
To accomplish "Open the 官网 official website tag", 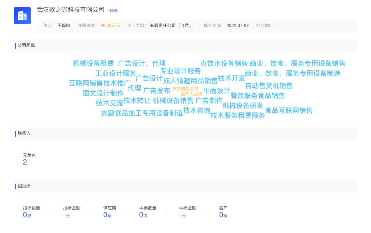I will [113, 11].
